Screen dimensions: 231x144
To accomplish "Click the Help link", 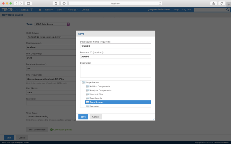I will tap(176, 10).
